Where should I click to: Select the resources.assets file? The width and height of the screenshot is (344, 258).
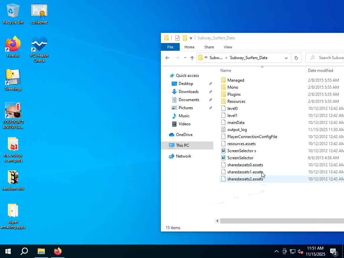pos(241,144)
